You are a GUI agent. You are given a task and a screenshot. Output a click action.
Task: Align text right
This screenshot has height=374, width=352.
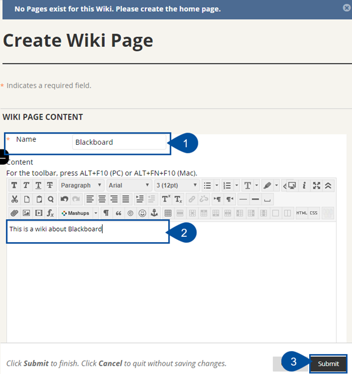114,199
